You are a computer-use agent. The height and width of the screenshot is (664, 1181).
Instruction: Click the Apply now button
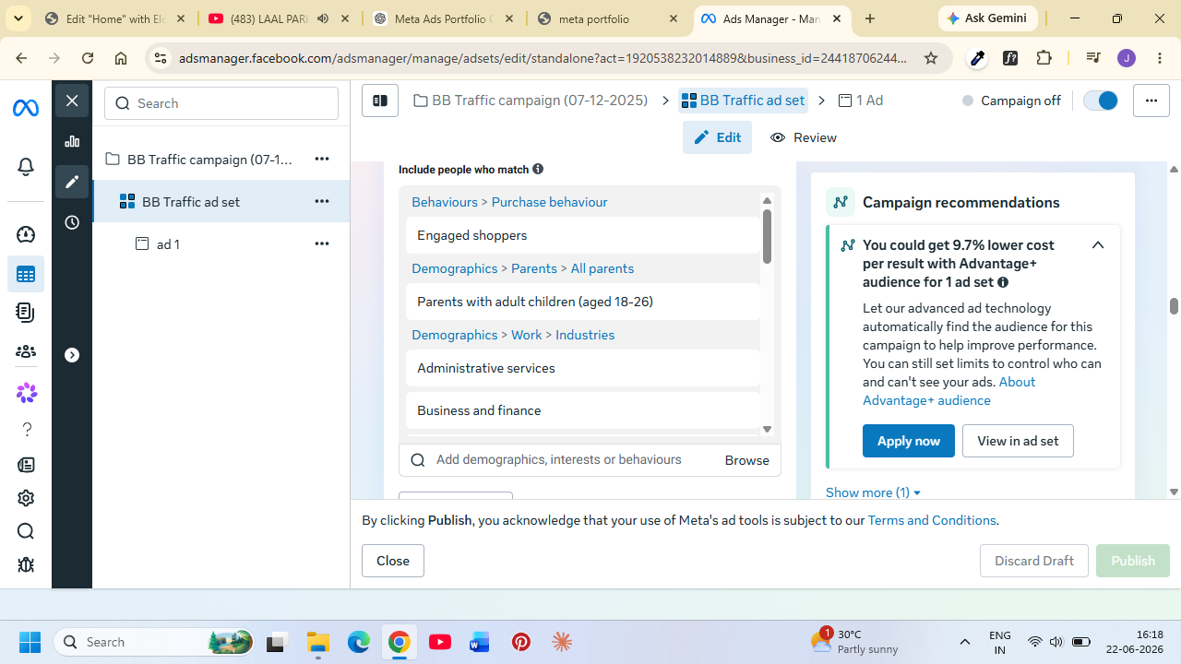(x=909, y=441)
